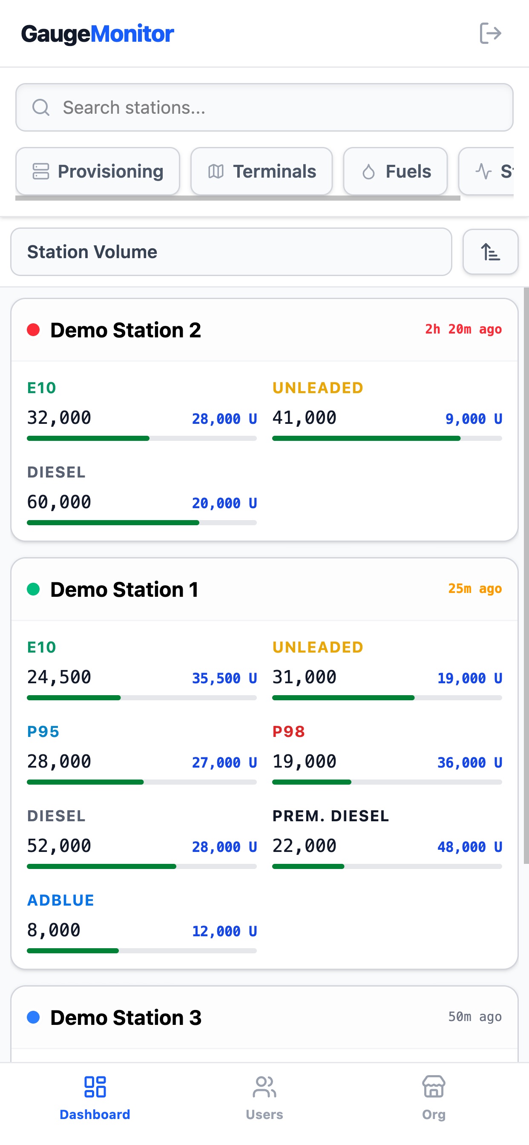Open Demo Station 1 card title

[124, 590]
